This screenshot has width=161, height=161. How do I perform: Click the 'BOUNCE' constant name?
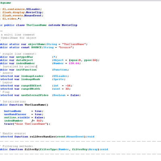pos(37,47)
